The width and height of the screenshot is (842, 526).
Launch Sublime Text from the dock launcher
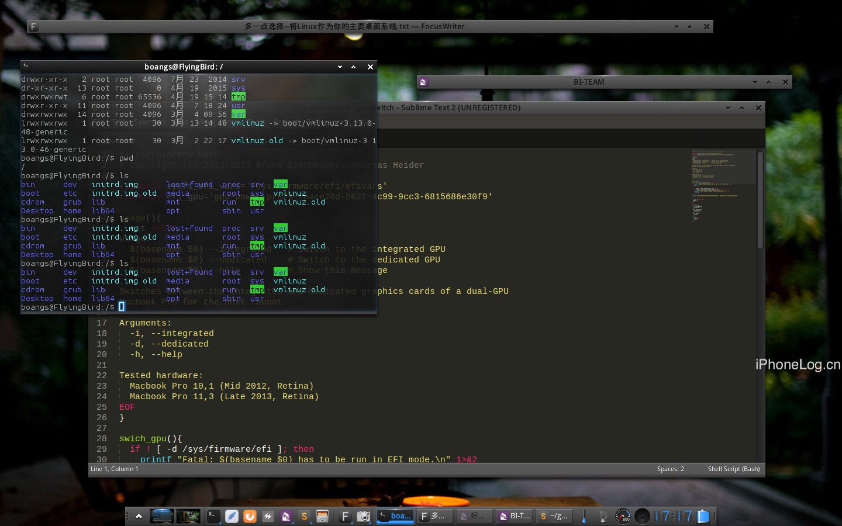(x=304, y=516)
